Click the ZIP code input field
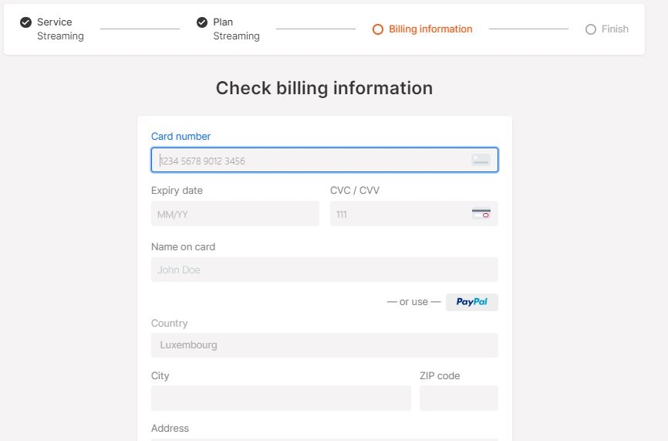Screen dimensions: 668x441 click(458, 398)
